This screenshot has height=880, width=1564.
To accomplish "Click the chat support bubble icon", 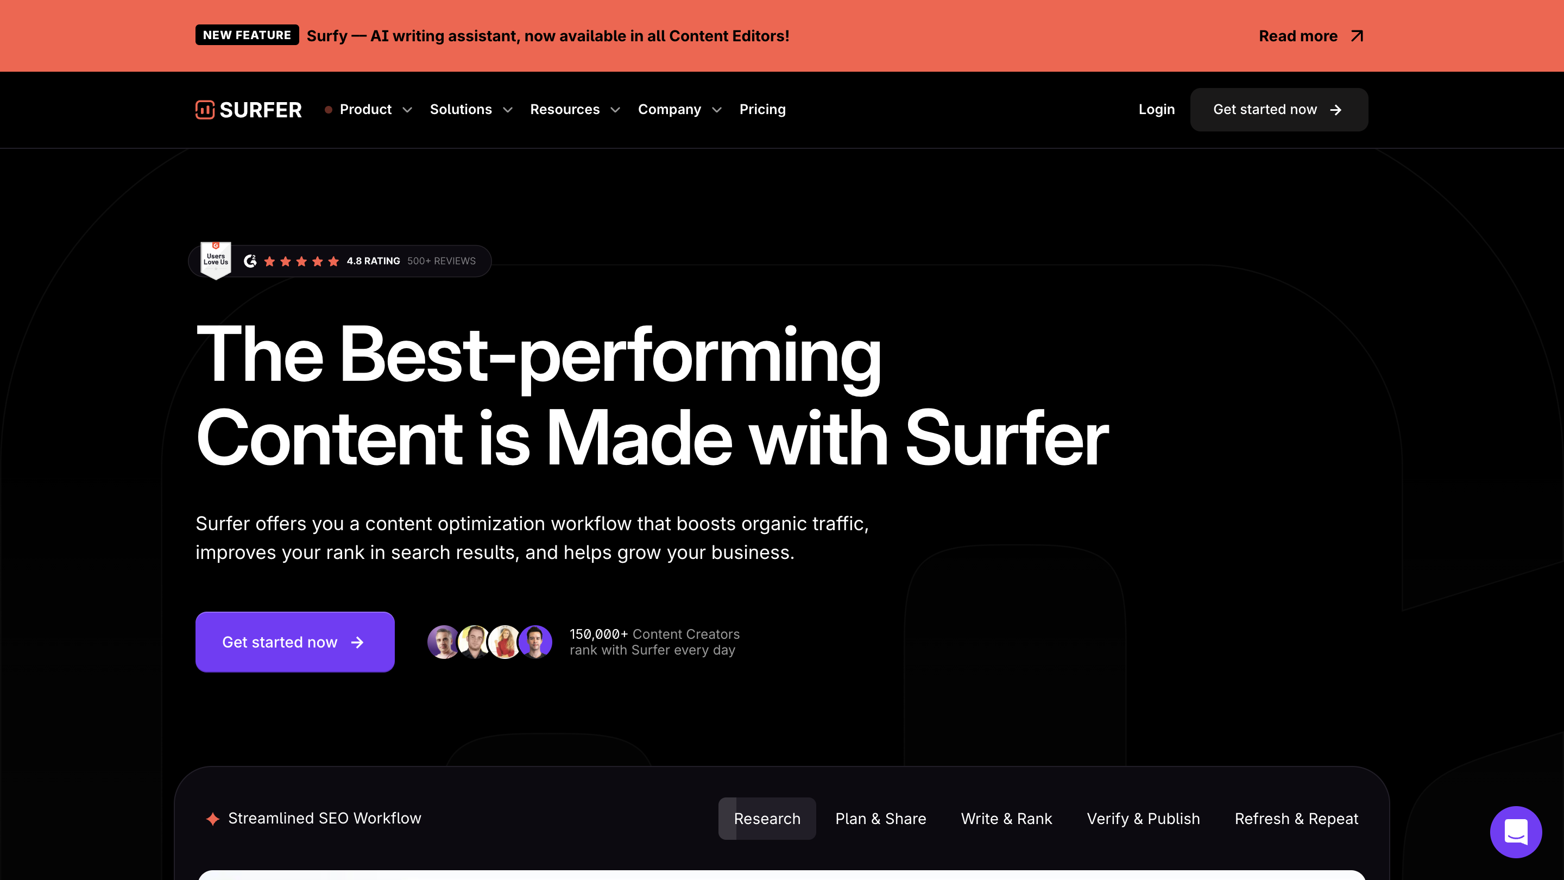I will click(x=1517, y=833).
